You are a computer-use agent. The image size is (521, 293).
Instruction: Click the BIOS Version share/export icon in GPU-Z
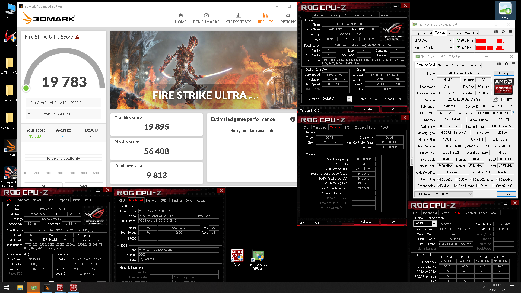click(x=495, y=100)
